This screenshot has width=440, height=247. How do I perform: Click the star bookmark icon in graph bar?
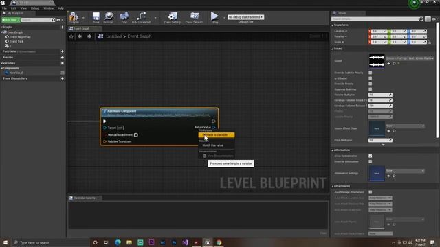pos(71,36)
